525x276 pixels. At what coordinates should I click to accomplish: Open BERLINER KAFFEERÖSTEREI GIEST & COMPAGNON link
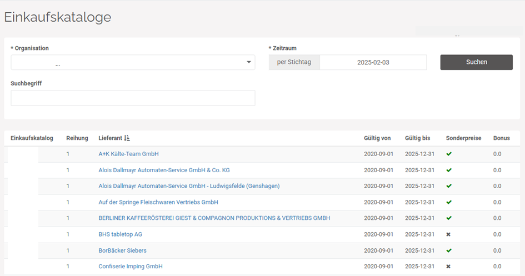(214, 218)
